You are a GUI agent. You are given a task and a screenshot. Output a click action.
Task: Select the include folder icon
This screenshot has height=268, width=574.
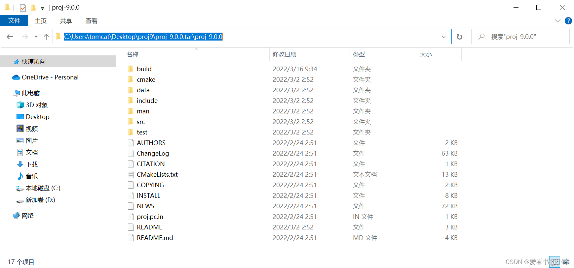[x=131, y=101]
